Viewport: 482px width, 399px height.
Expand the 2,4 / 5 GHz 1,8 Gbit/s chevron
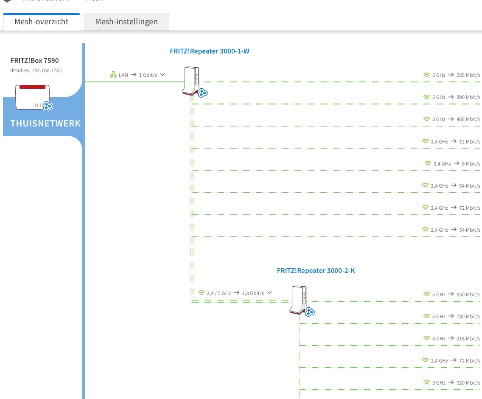tap(269, 293)
